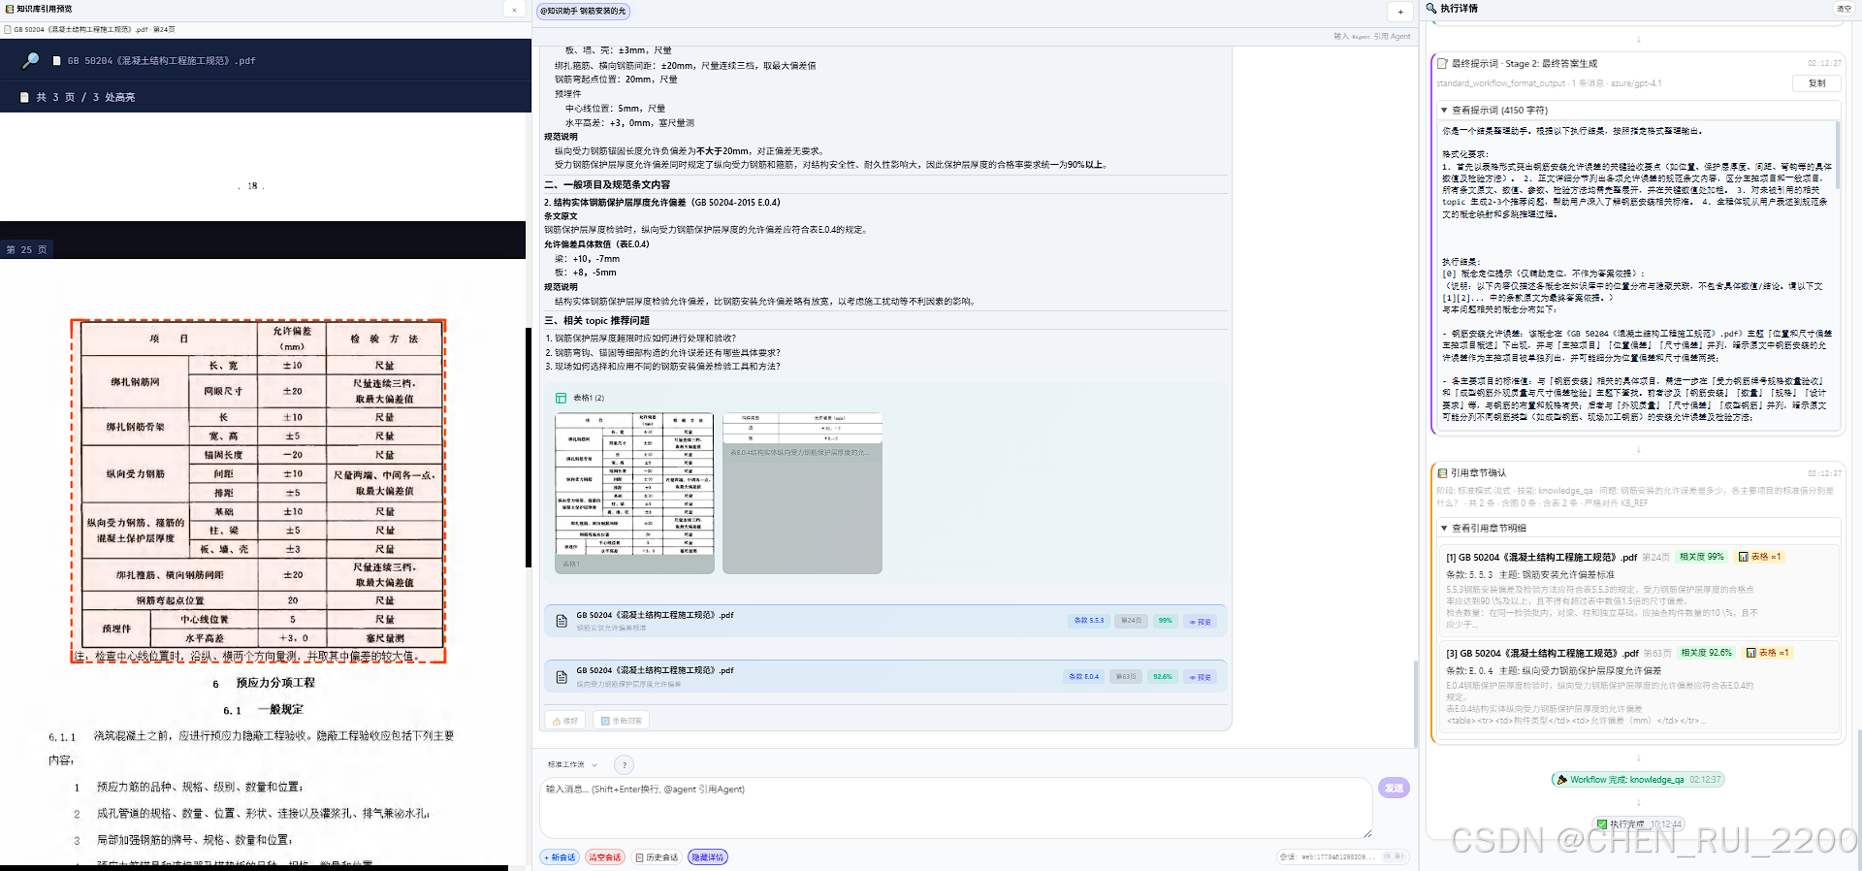
Task: Collapse the 查看提示词 (4150 字符) section
Action: pos(1495,110)
